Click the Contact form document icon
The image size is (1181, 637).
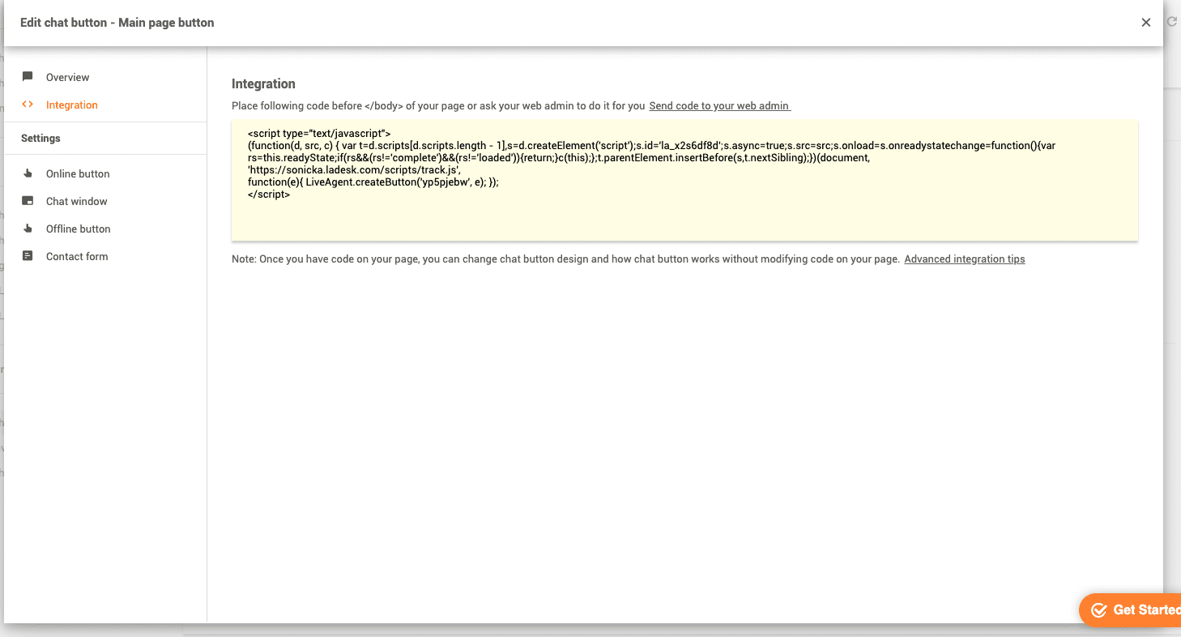[29, 255]
